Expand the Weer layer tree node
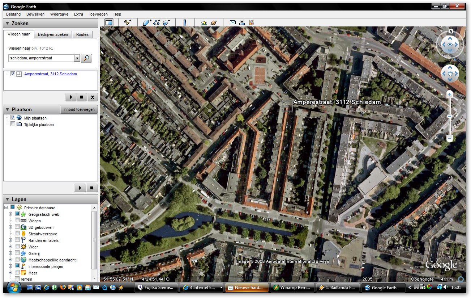 pos(10,247)
